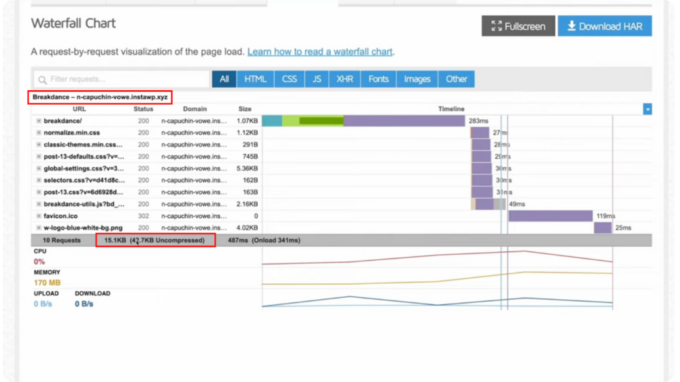Filter requests by Other
Viewport: 680px width, 382px height.
coord(456,80)
